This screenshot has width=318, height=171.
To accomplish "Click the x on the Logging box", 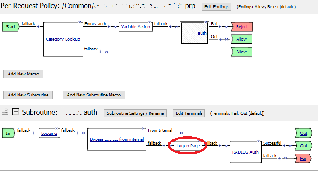I will point(57,128).
